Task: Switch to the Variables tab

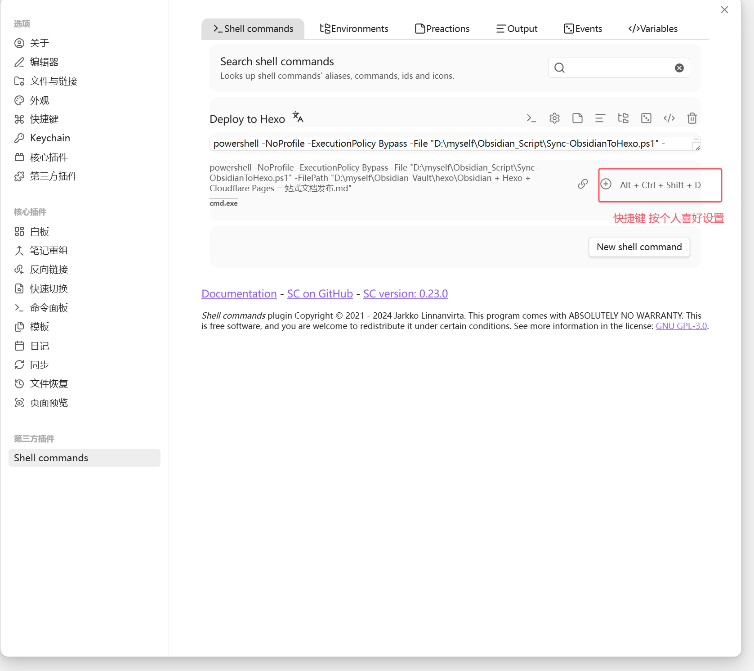Action: point(653,29)
